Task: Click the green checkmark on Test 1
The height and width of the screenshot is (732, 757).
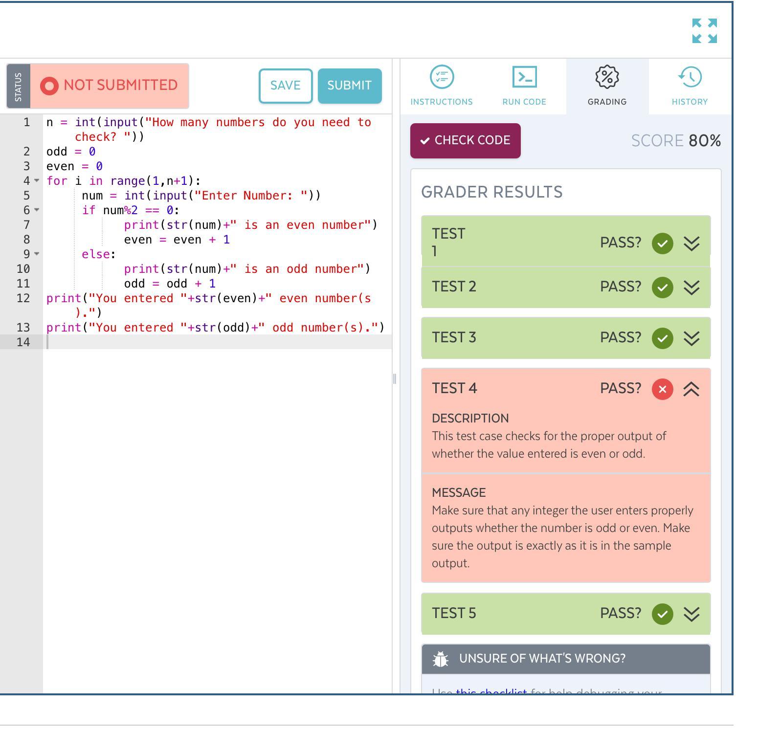Action: click(x=662, y=244)
